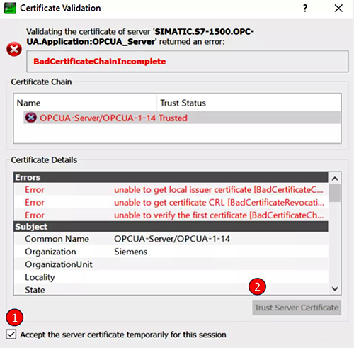Select the Common Name row in details
The width and height of the screenshot is (354, 348).
click(171, 239)
